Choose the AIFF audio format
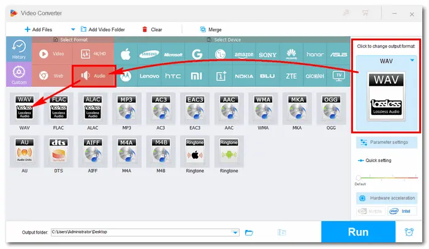This screenshot has width=429, height=249. 93,151
